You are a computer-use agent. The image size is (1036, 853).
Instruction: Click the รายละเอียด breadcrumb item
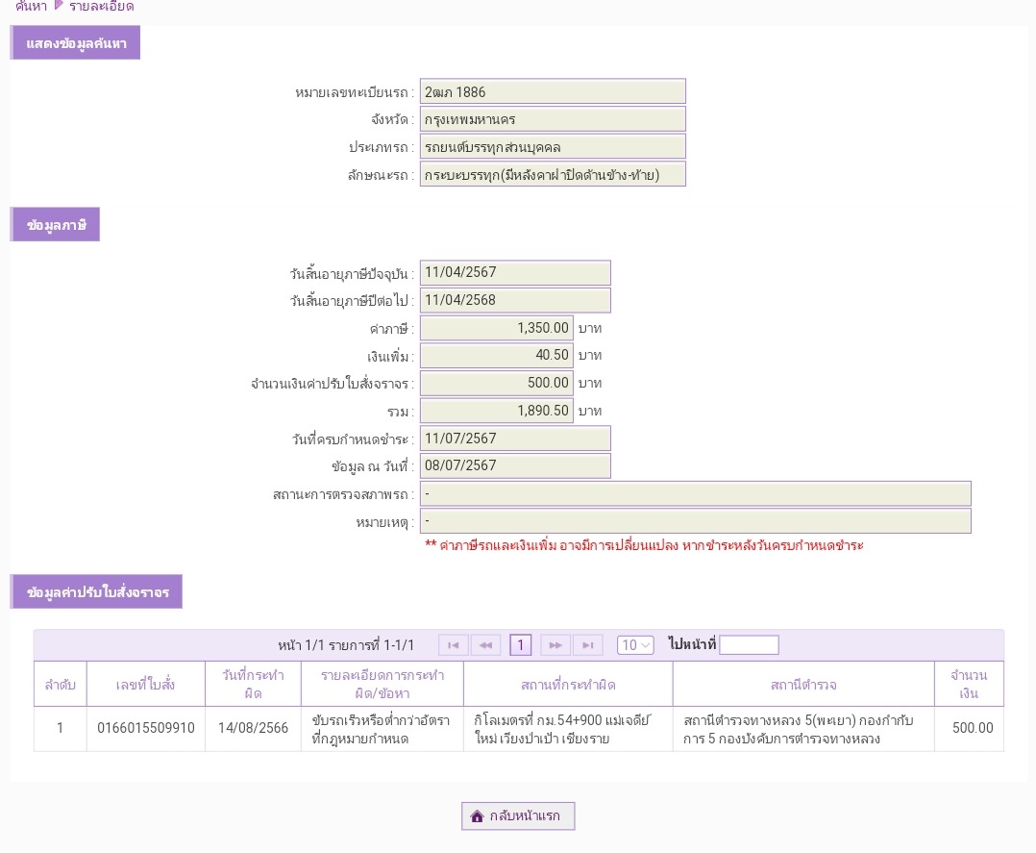(x=101, y=6)
